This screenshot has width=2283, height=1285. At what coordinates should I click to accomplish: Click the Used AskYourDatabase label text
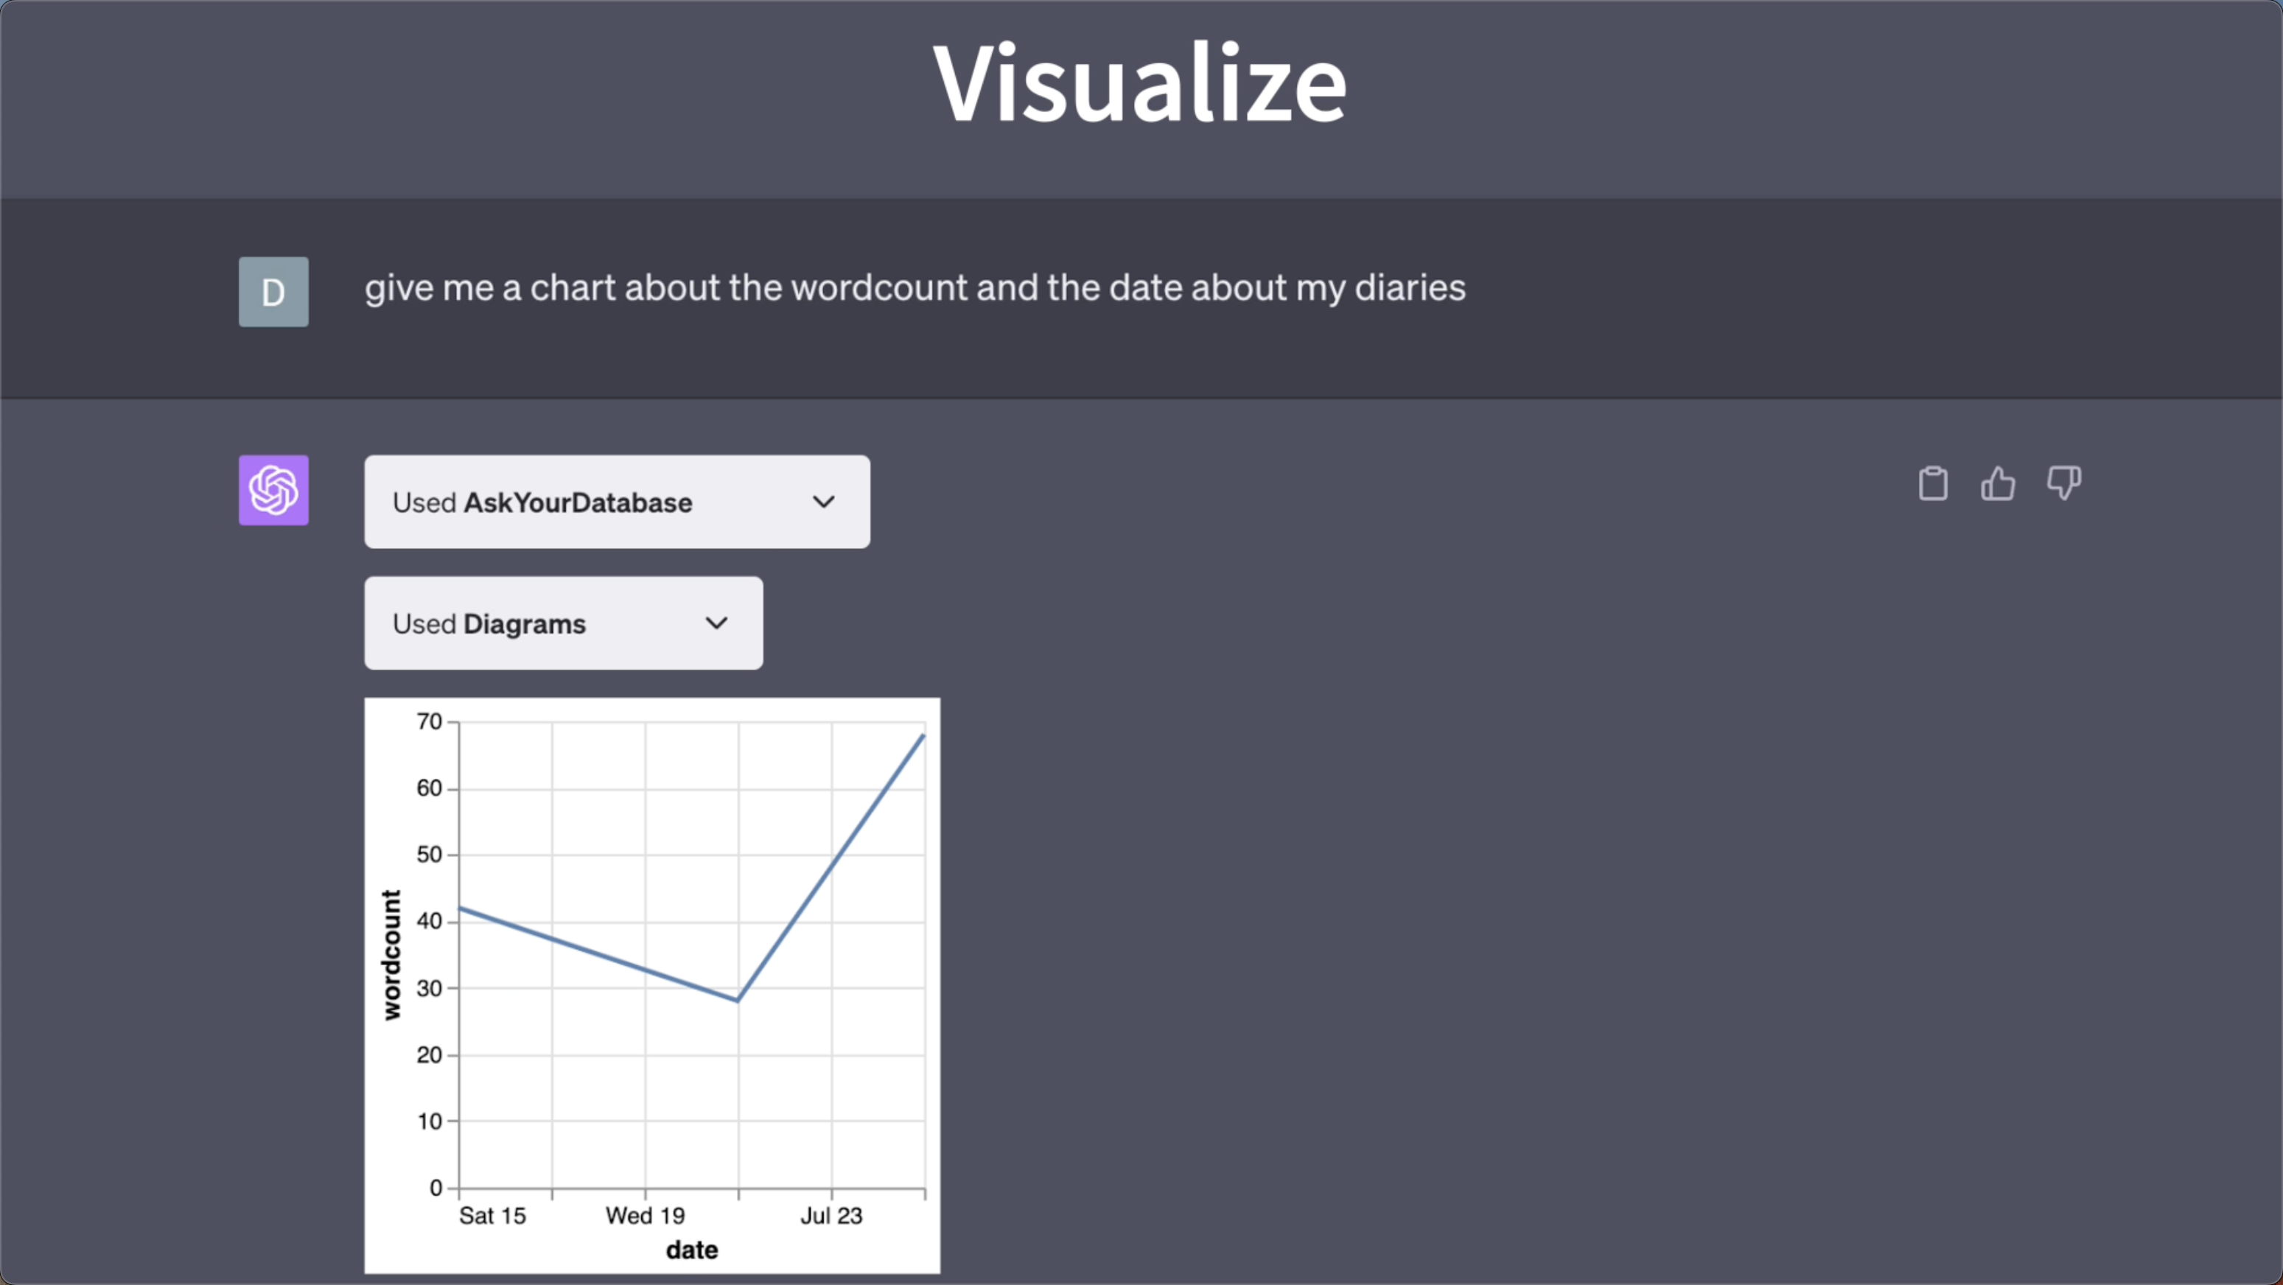point(542,503)
